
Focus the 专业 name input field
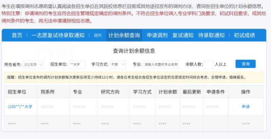pos(161,64)
